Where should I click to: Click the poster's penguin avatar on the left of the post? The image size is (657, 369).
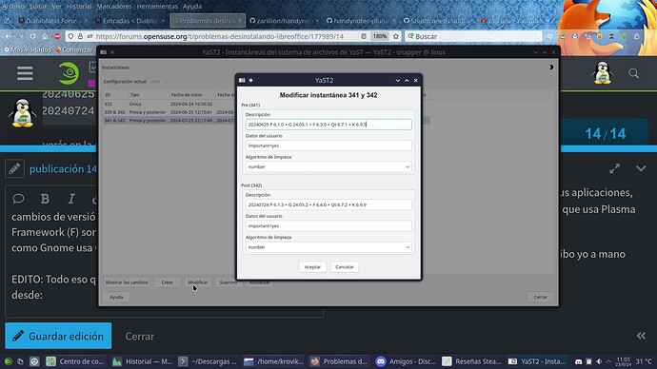pyautogui.click(x=22, y=113)
